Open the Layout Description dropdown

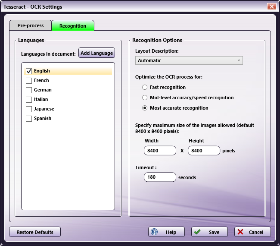pyautogui.click(x=189, y=60)
